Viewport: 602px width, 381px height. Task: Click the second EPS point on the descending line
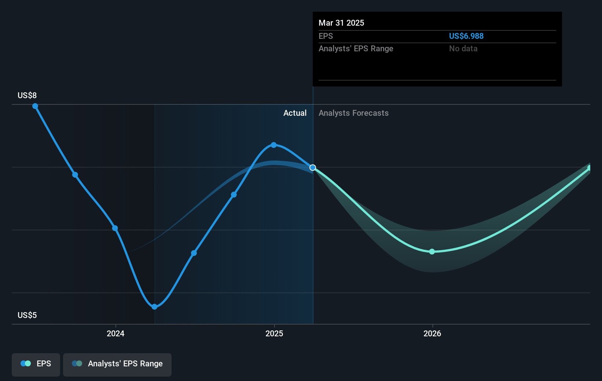(75, 175)
